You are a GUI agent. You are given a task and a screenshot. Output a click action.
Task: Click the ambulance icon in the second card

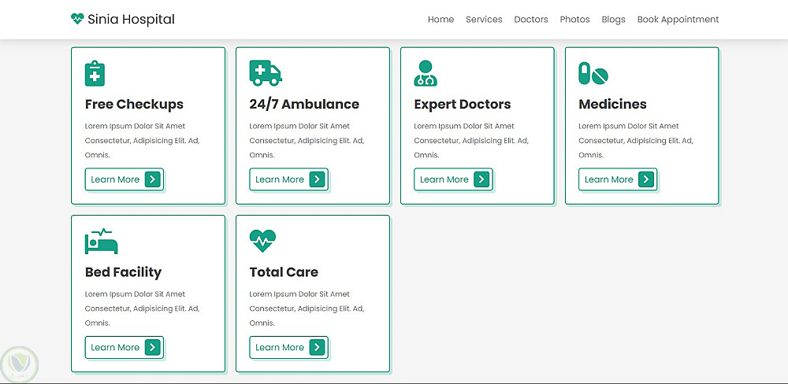click(266, 73)
